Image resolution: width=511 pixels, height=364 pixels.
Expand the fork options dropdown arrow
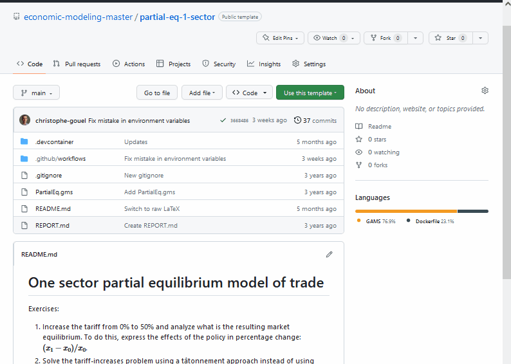[x=415, y=38]
